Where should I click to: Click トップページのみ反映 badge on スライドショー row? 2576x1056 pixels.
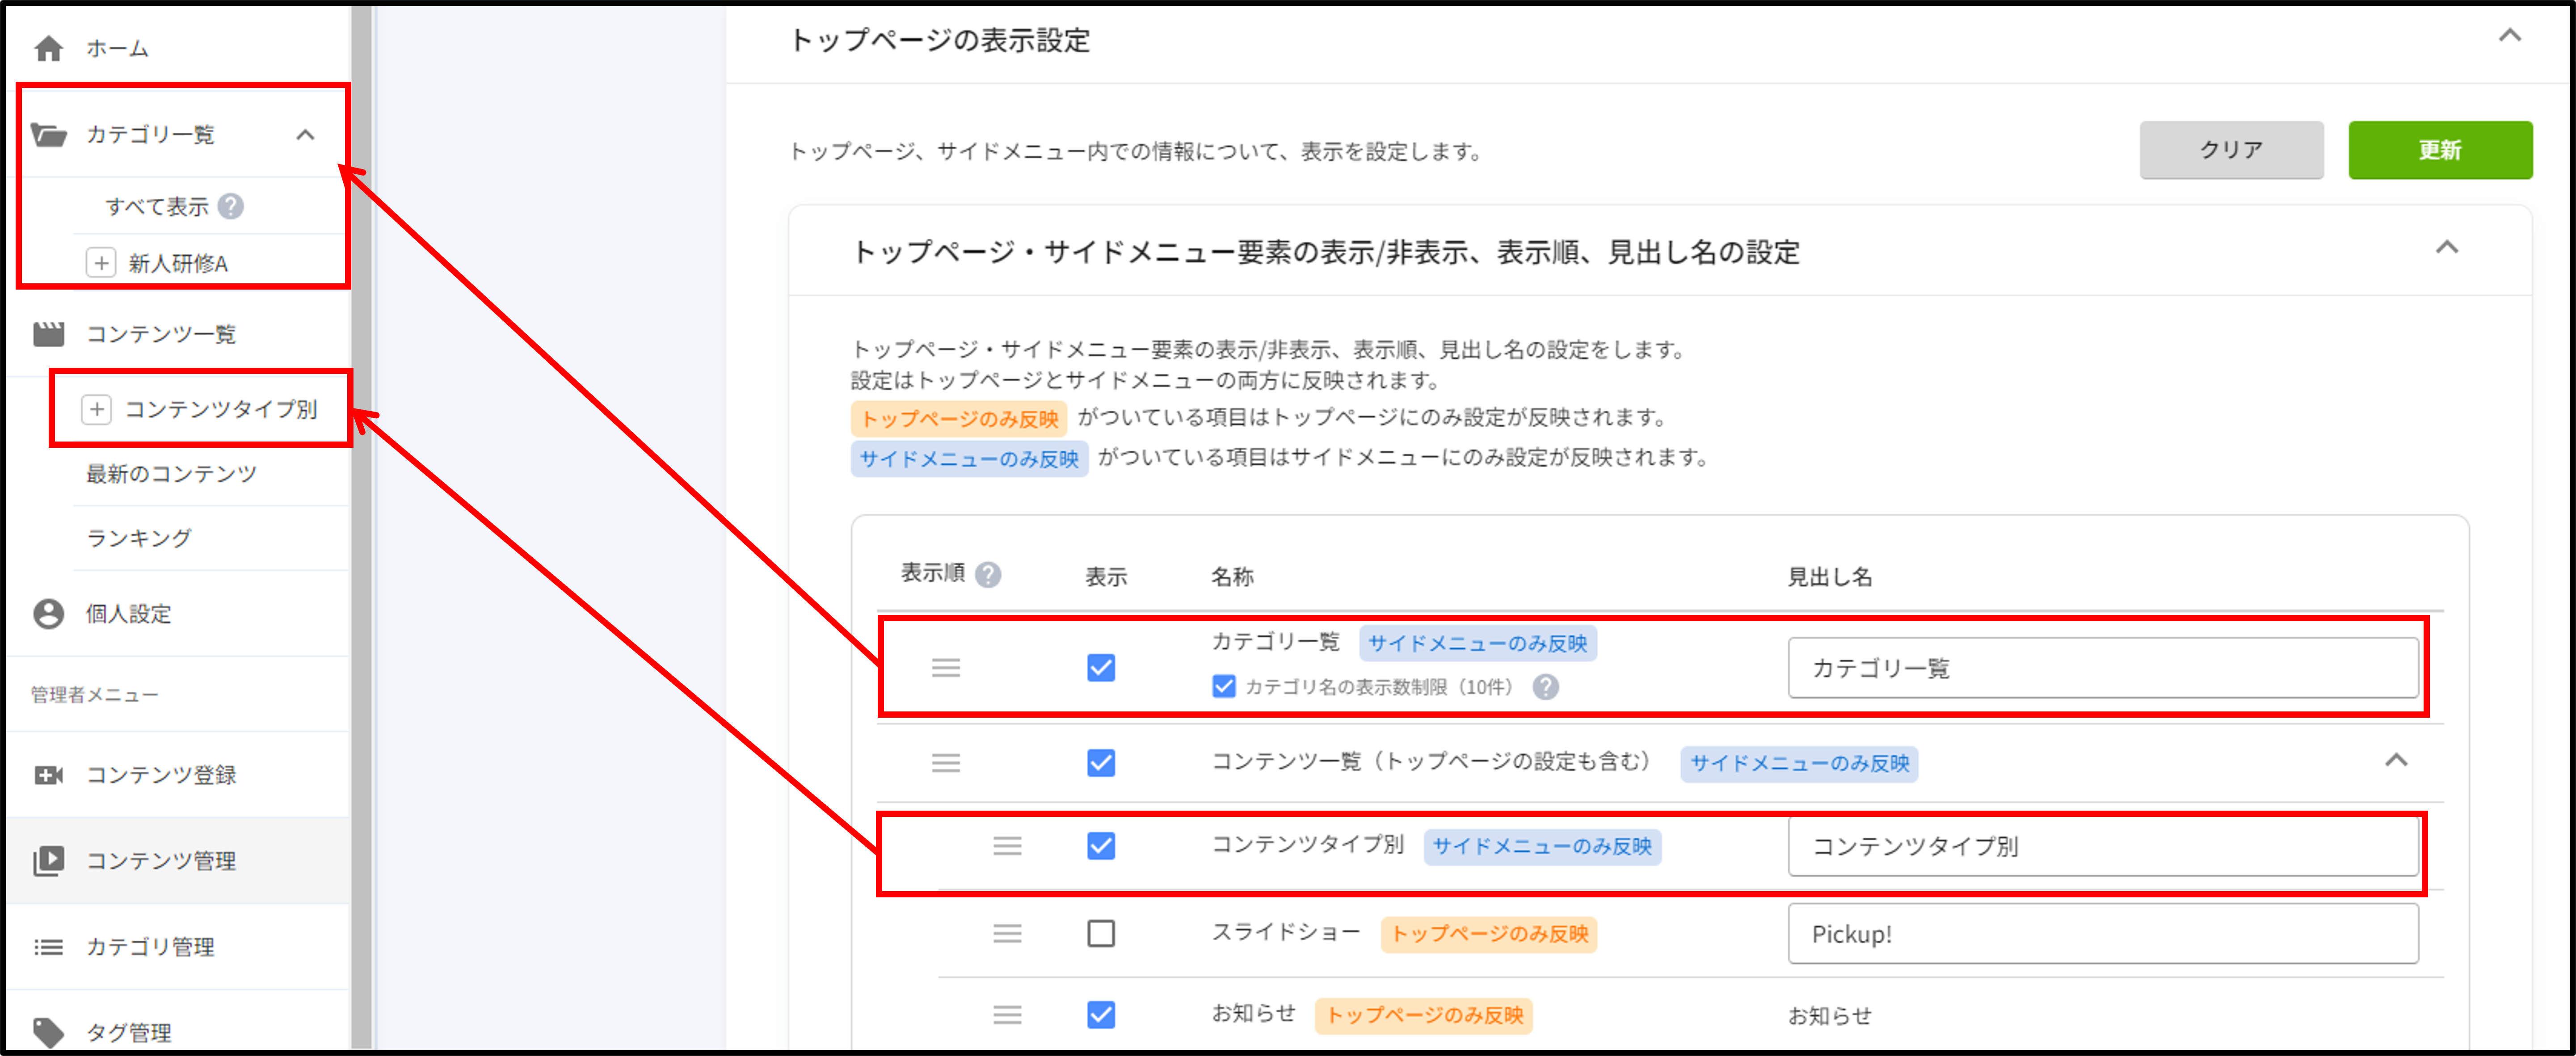(1489, 934)
